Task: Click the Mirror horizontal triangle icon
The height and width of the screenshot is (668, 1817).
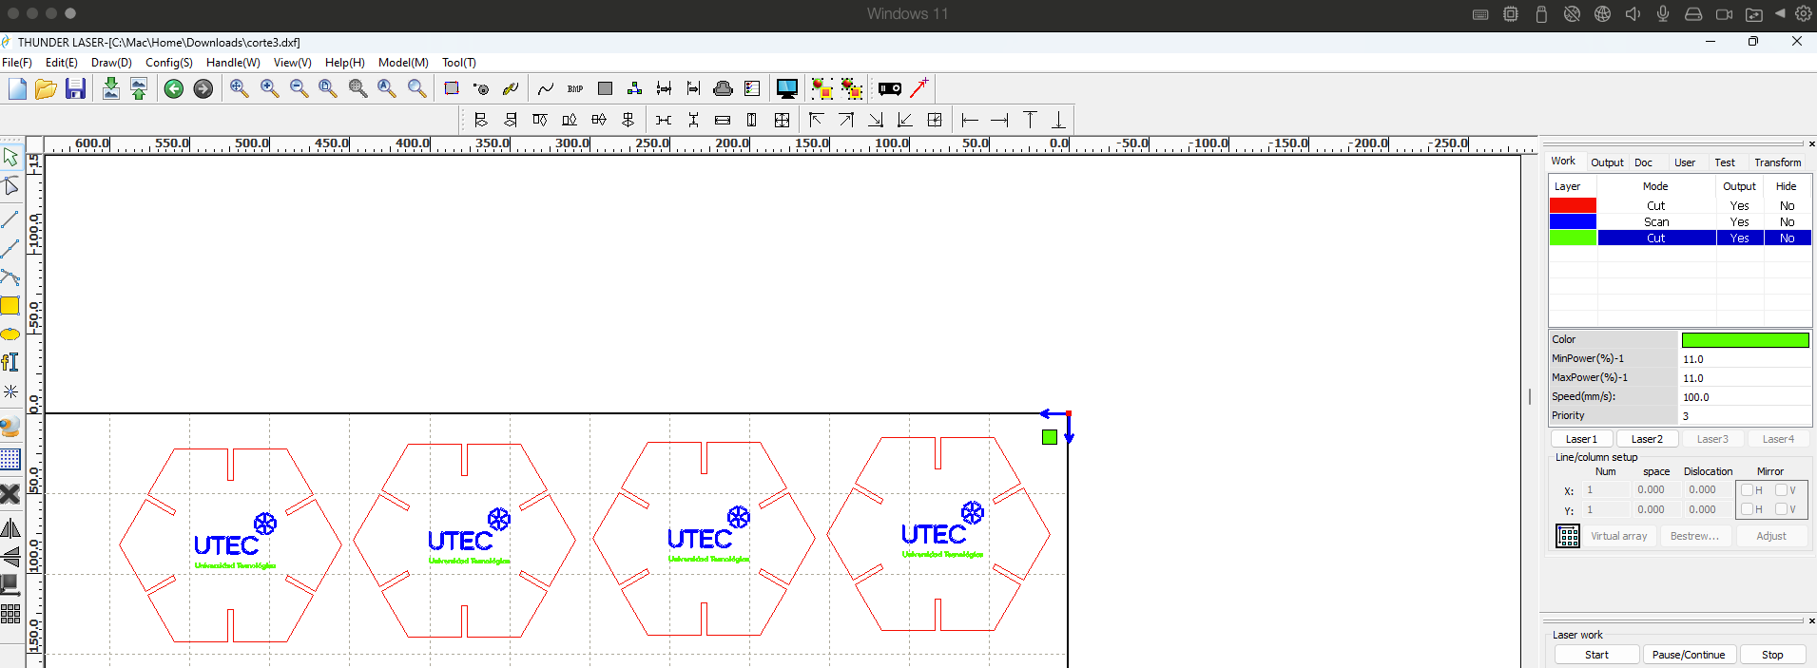Action: tap(10, 528)
